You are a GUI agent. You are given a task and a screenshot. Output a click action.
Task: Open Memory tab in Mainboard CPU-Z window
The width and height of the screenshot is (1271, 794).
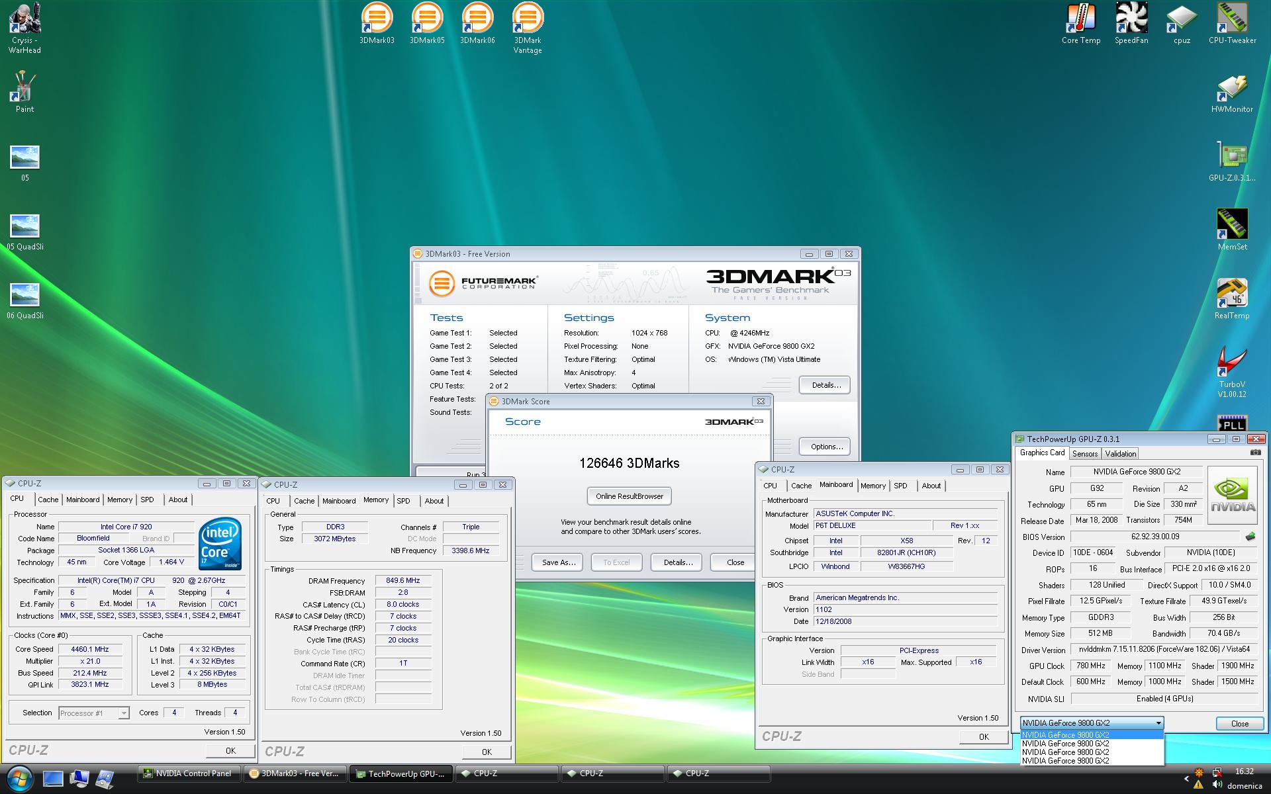873,486
